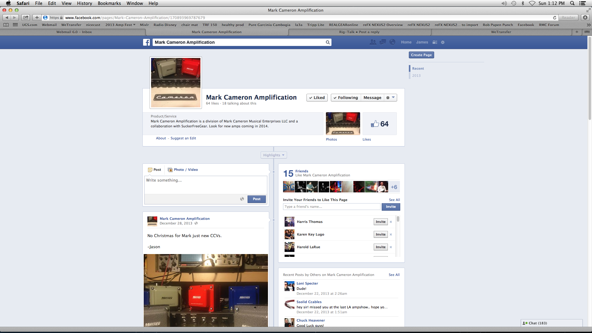Image resolution: width=592 pixels, height=333 pixels.
Task: Open privacy shortcuts lock icon
Action: (435, 42)
